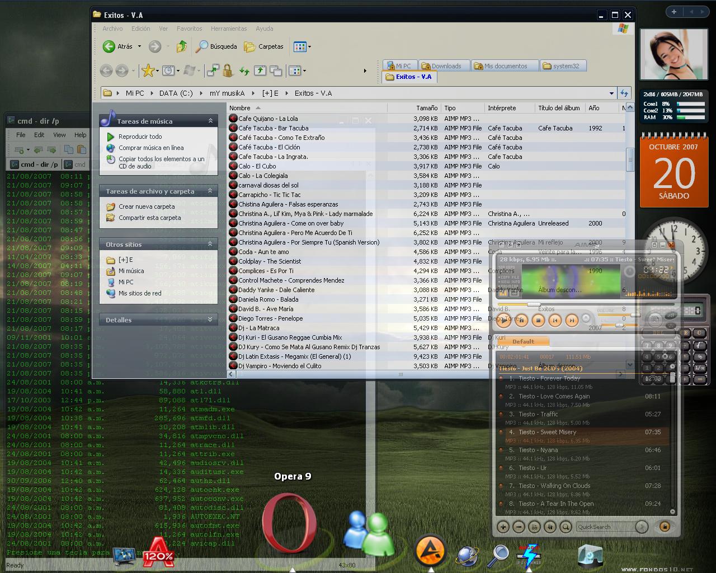Go back with the green Atrás button
This screenshot has height=573, width=716.
[118, 46]
